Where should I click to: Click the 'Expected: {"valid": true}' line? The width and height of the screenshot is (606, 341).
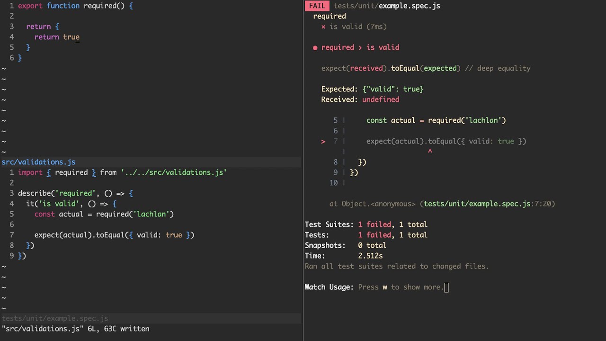pos(372,89)
